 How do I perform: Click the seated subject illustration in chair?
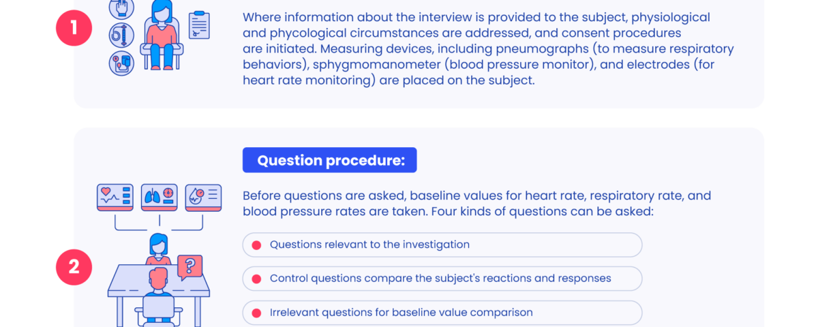click(162, 36)
